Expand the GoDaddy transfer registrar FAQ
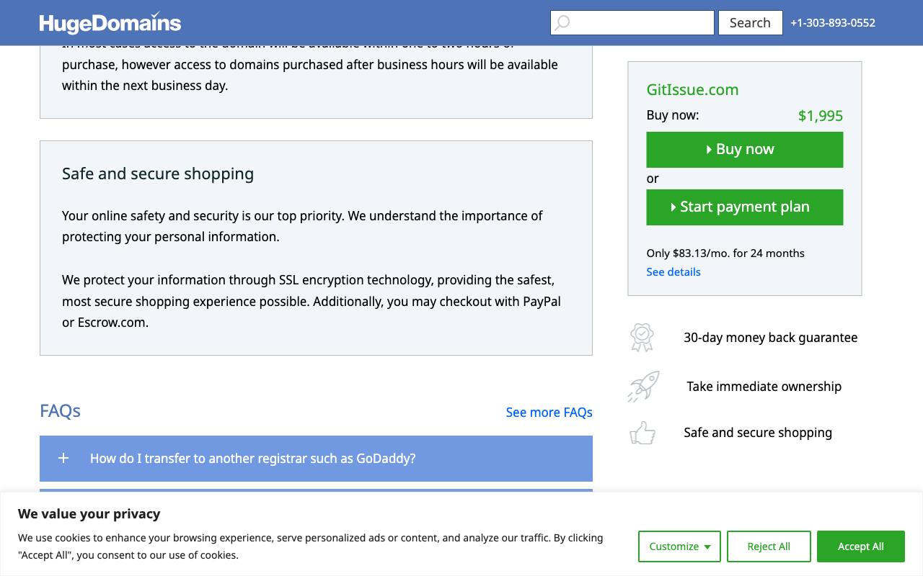923x576 pixels. click(x=316, y=459)
